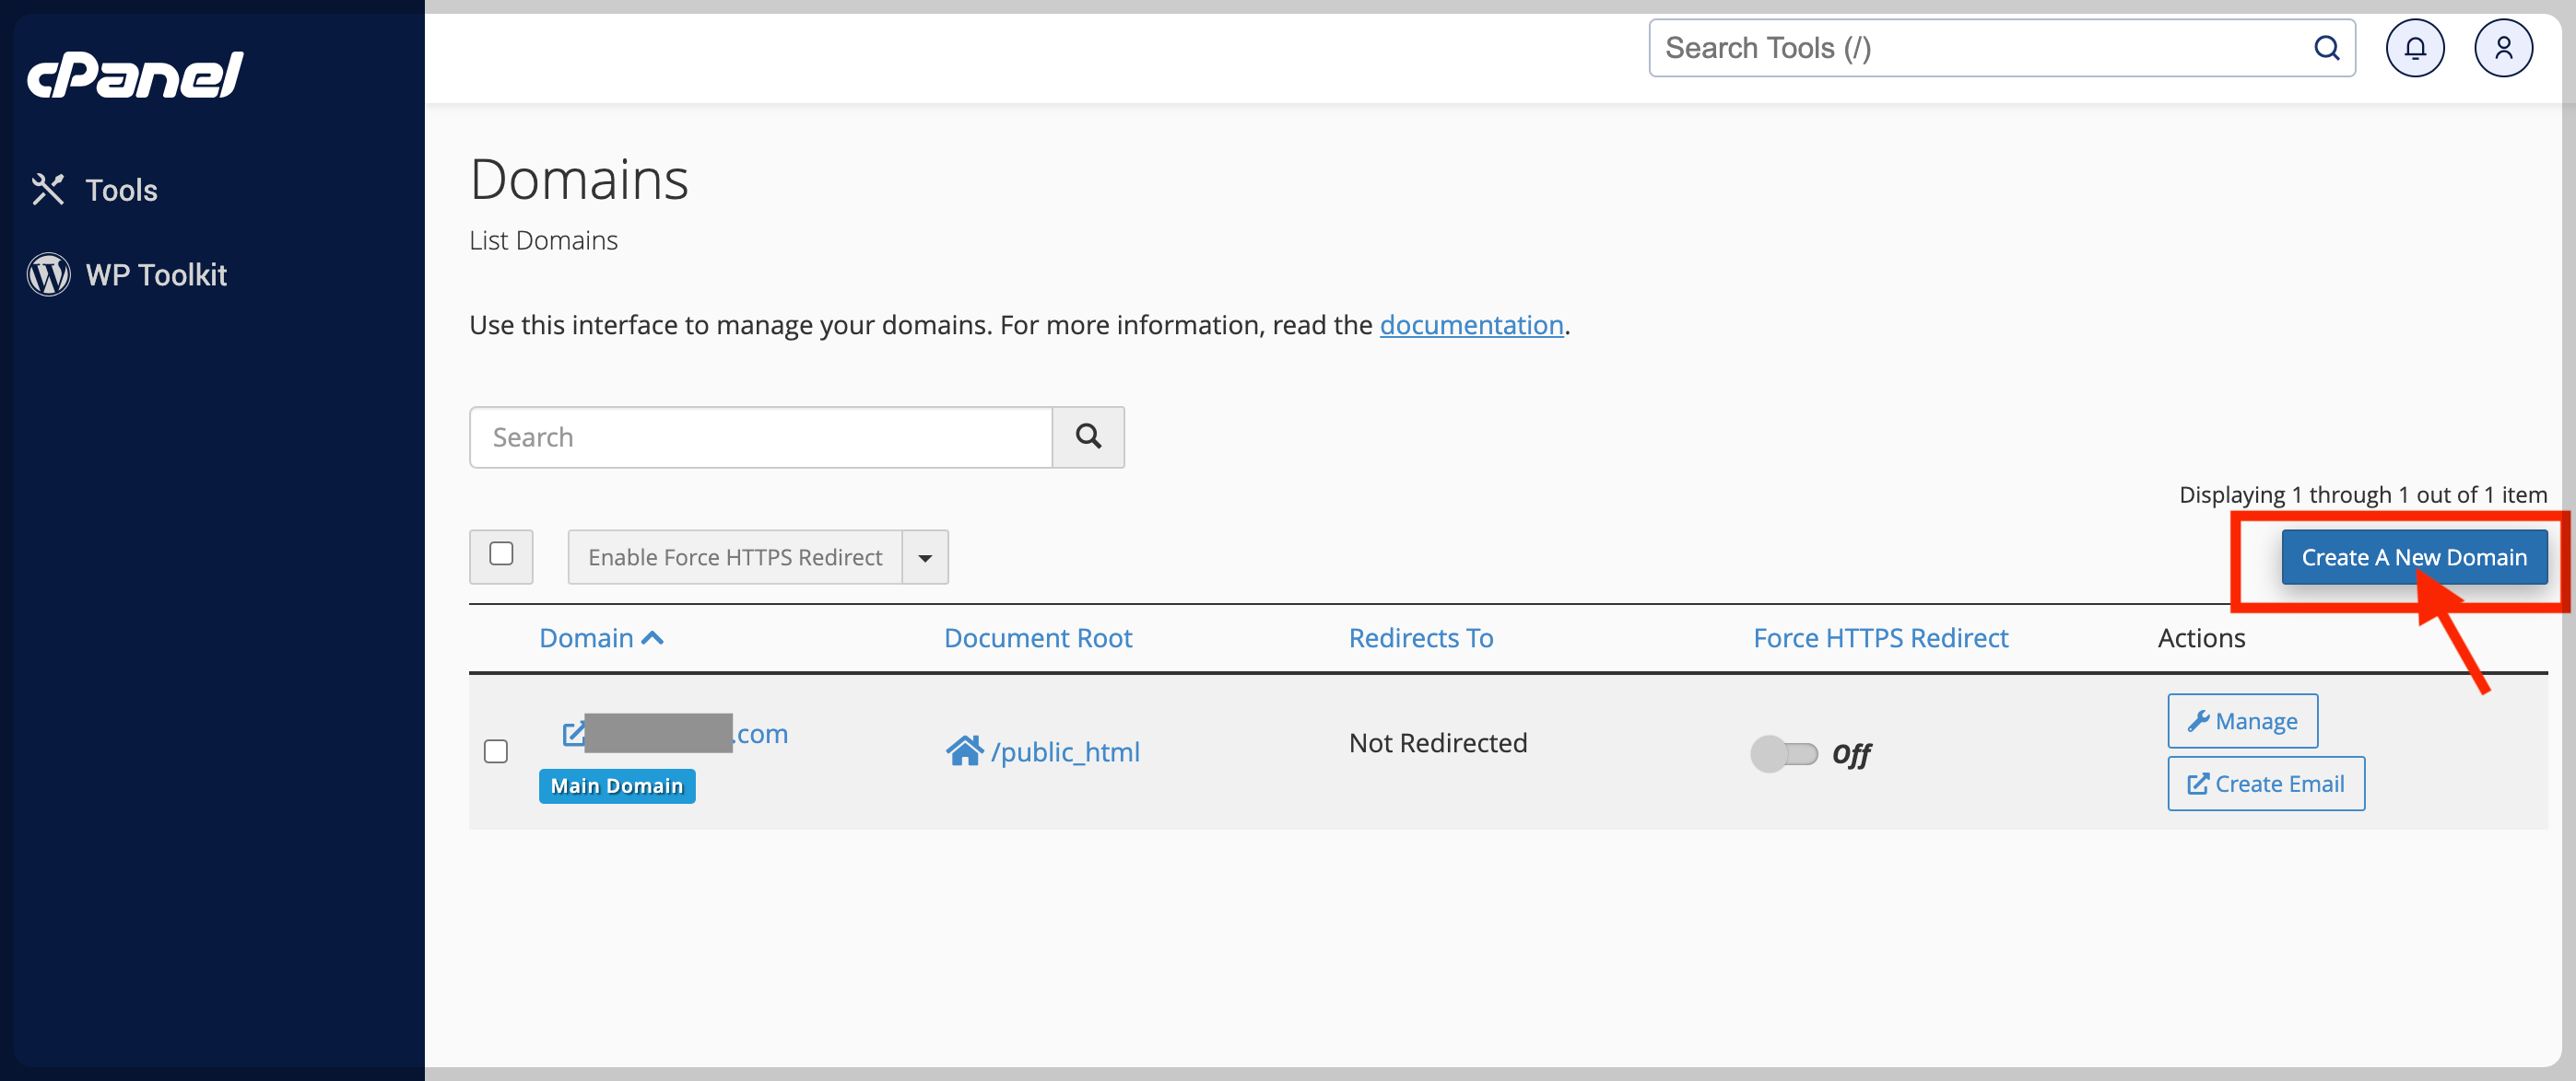The width and height of the screenshot is (2576, 1081).
Task: Click the Manage button
Action: click(2242, 720)
